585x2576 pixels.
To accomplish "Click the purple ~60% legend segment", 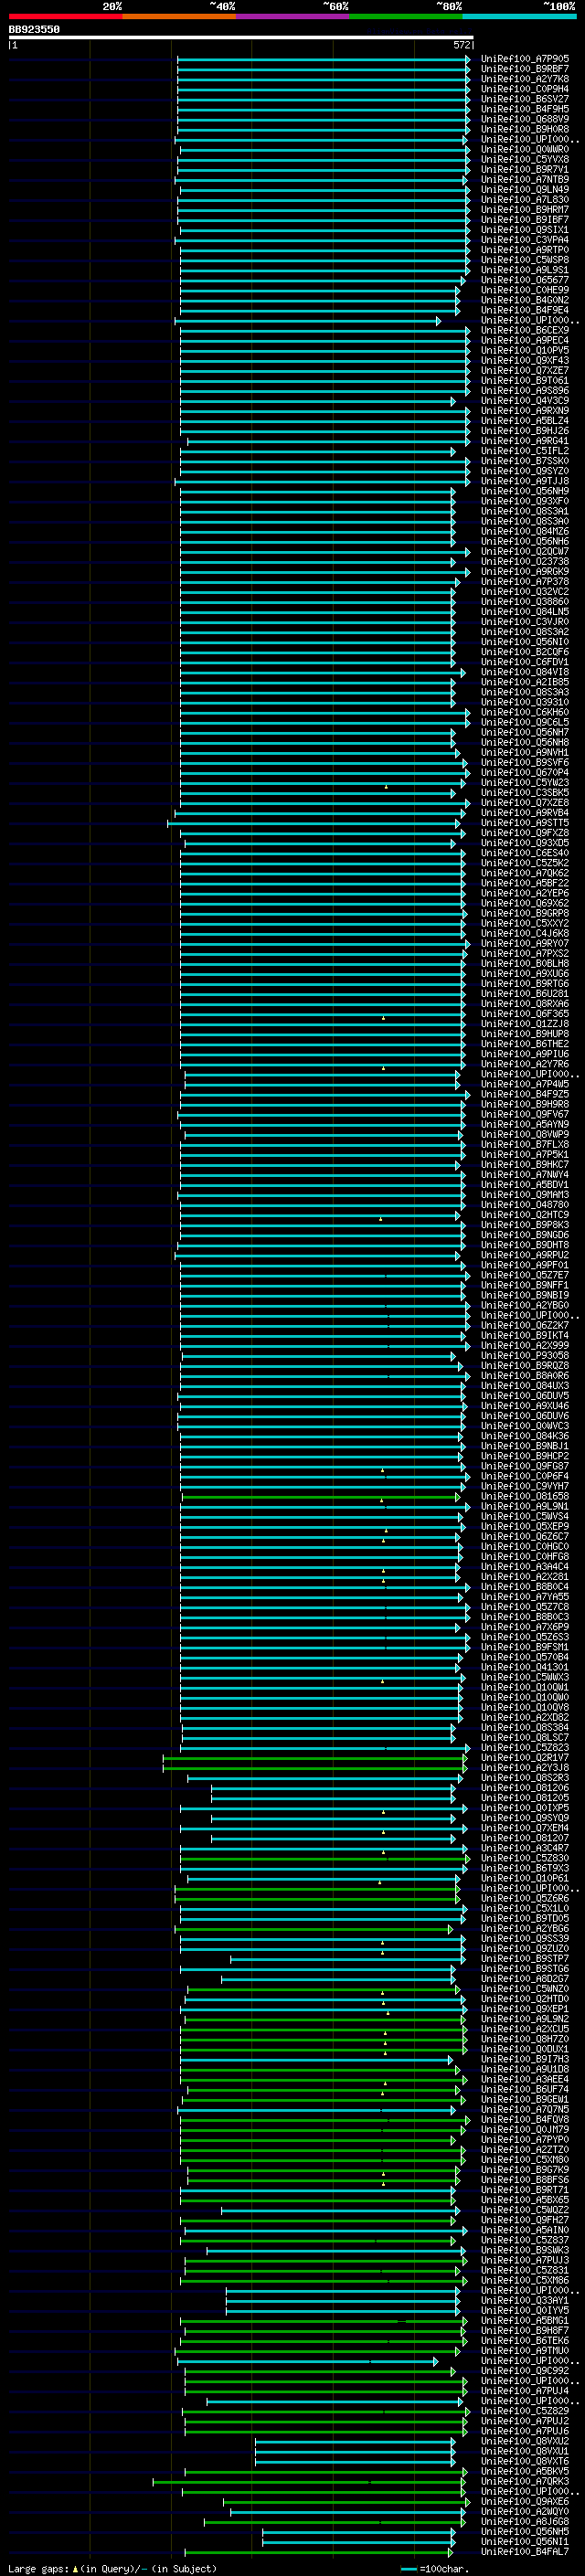I will [292, 16].
